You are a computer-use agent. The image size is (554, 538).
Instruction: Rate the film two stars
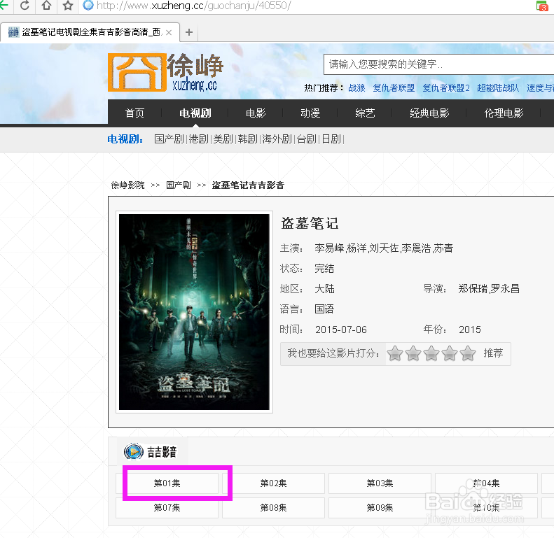pos(413,353)
